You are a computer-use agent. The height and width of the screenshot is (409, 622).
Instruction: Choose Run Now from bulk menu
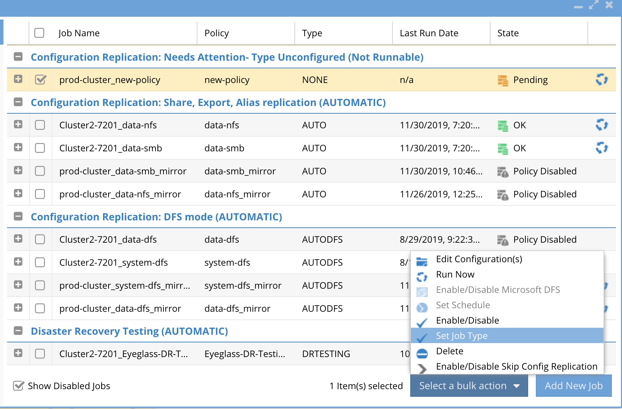point(507,274)
